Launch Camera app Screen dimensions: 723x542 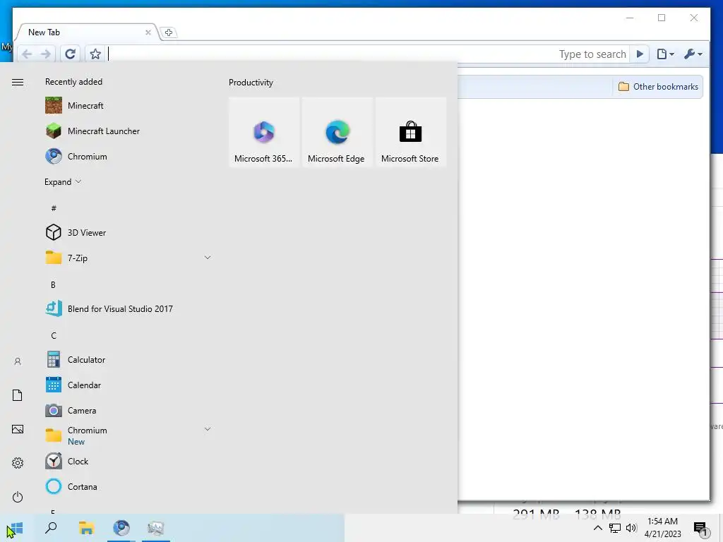(71, 410)
